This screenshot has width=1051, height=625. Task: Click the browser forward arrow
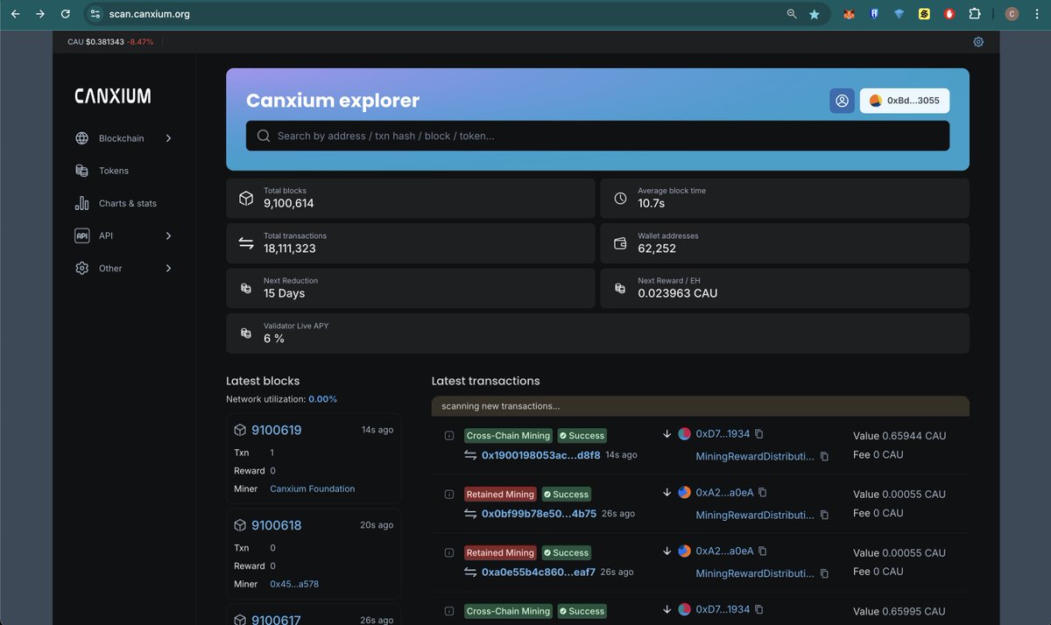click(40, 14)
